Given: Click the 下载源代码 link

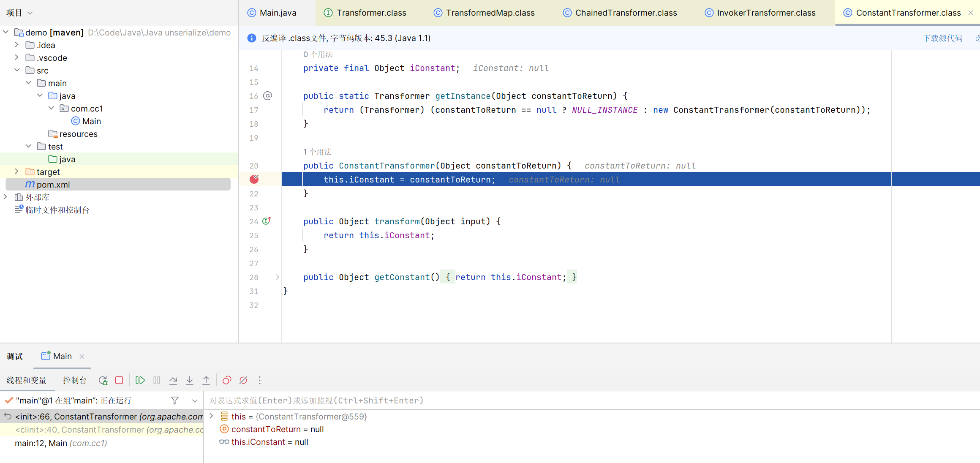Looking at the screenshot, I should pyautogui.click(x=943, y=38).
